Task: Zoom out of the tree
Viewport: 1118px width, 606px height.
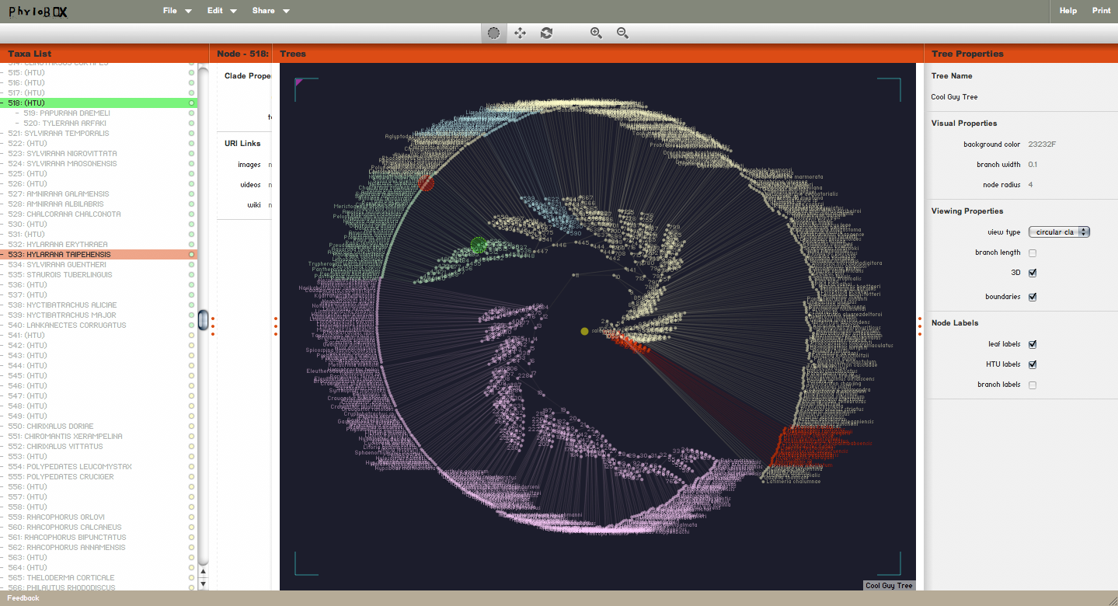Action: click(622, 33)
